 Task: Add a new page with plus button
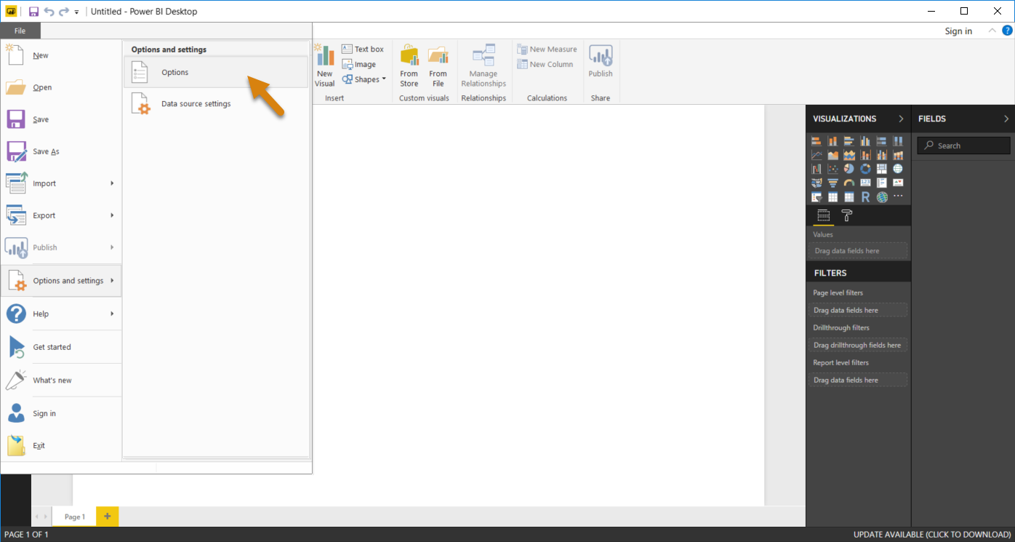107,517
